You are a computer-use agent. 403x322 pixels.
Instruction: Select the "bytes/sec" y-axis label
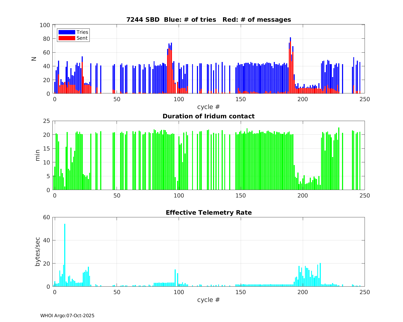[x=37, y=252]
